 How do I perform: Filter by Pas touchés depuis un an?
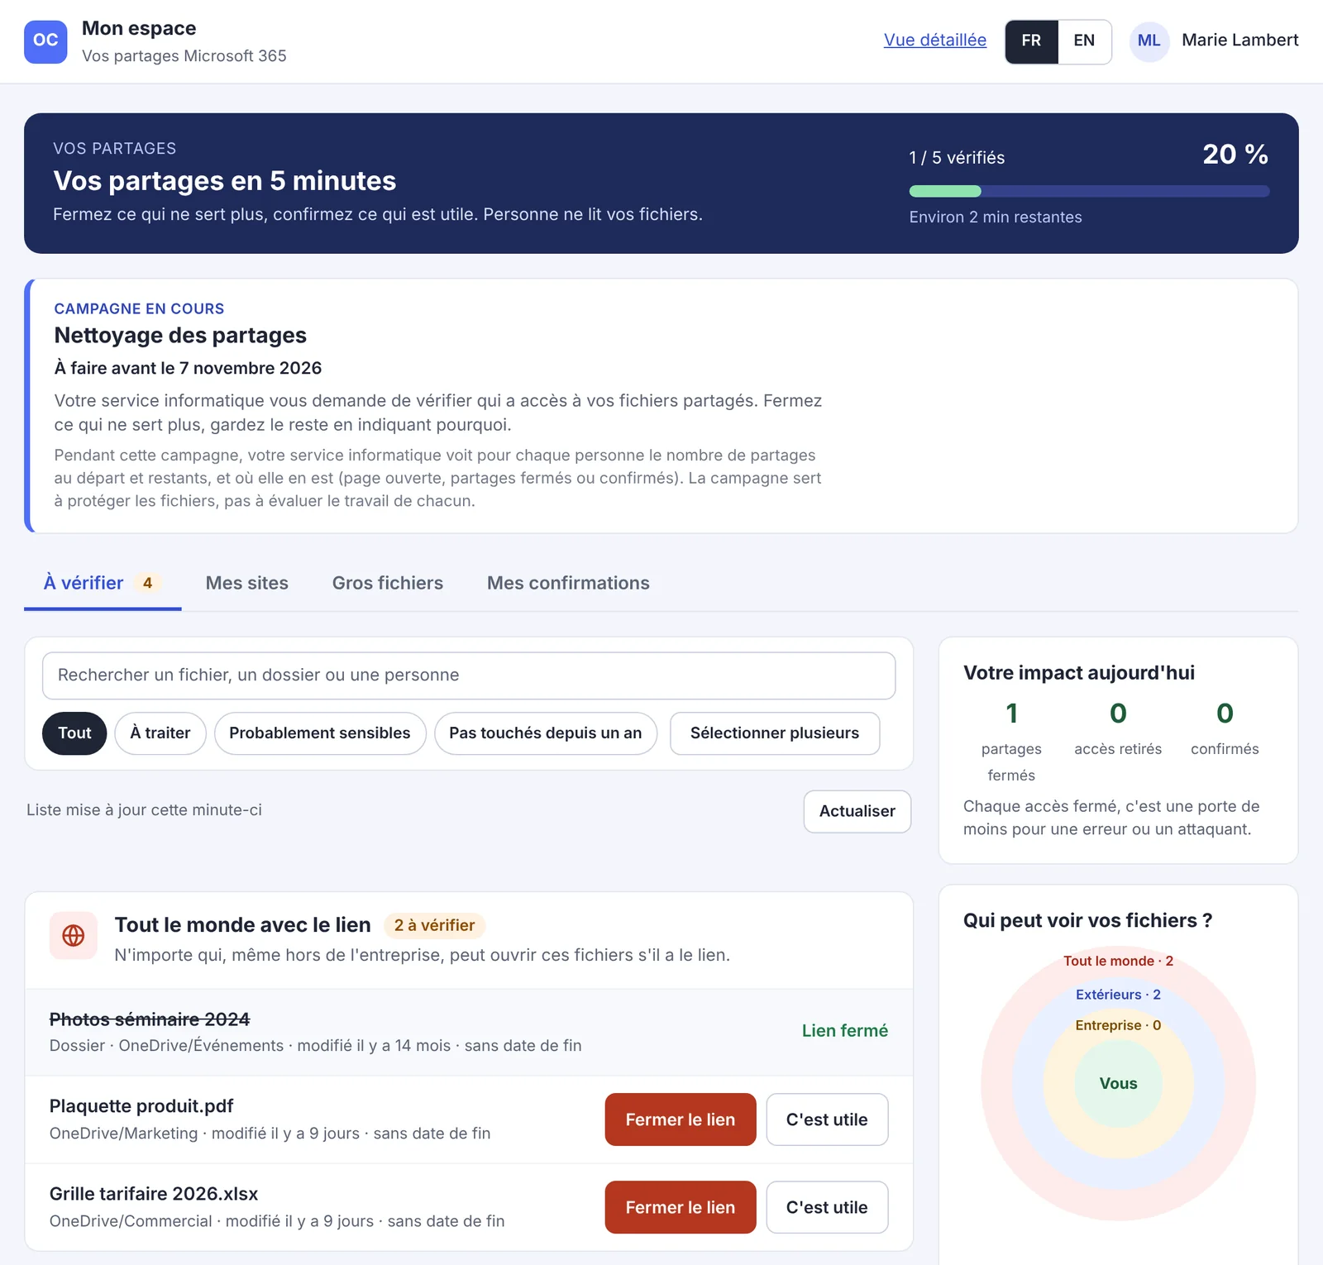(x=546, y=733)
